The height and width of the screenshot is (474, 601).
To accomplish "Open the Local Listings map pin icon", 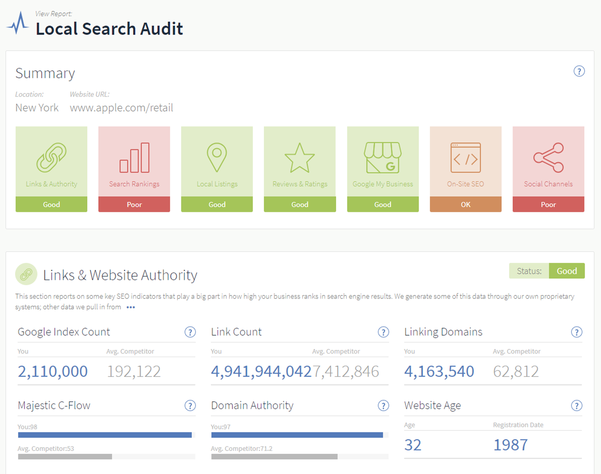I will [x=216, y=158].
